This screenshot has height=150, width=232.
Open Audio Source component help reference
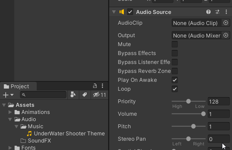(208, 12)
